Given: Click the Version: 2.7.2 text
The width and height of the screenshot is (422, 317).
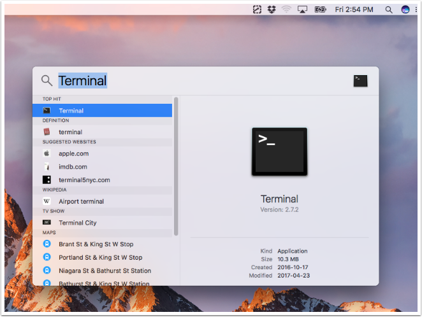Looking at the screenshot, I should click(x=279, y=209).
